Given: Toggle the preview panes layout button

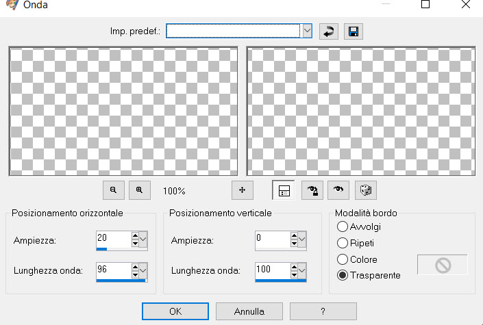Looking at the screenshot, I should tap(284, 190).
